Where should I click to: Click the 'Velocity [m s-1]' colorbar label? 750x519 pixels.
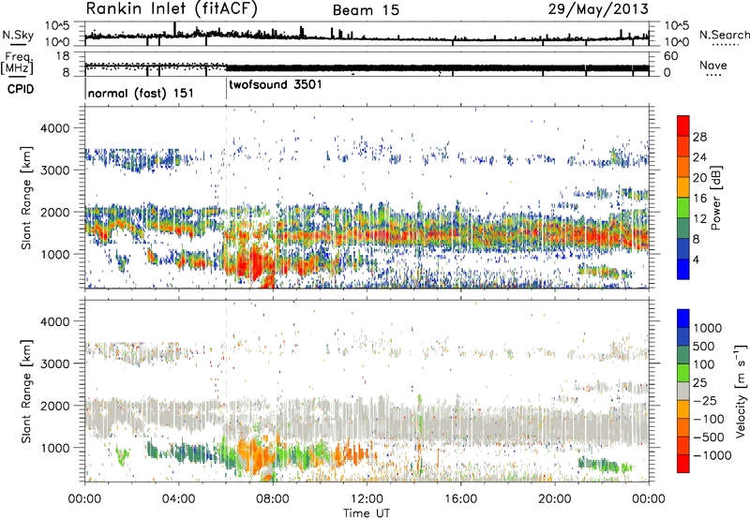coord(741,391)
